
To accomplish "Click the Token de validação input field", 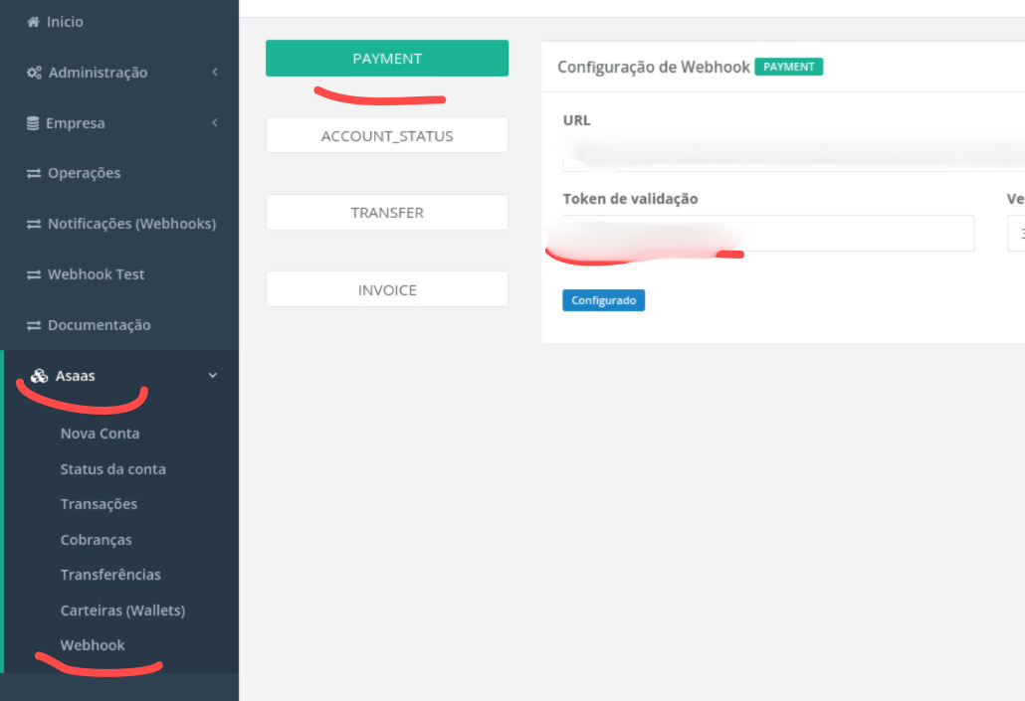I will pyautogui.click(x=856, y=234).
